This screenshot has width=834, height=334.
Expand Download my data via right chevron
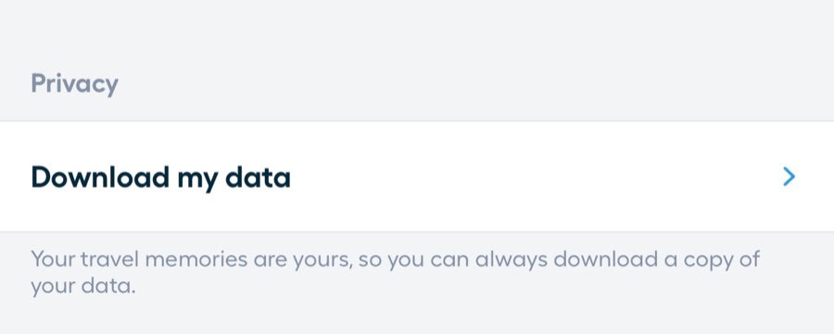click(x=789, y=177)
